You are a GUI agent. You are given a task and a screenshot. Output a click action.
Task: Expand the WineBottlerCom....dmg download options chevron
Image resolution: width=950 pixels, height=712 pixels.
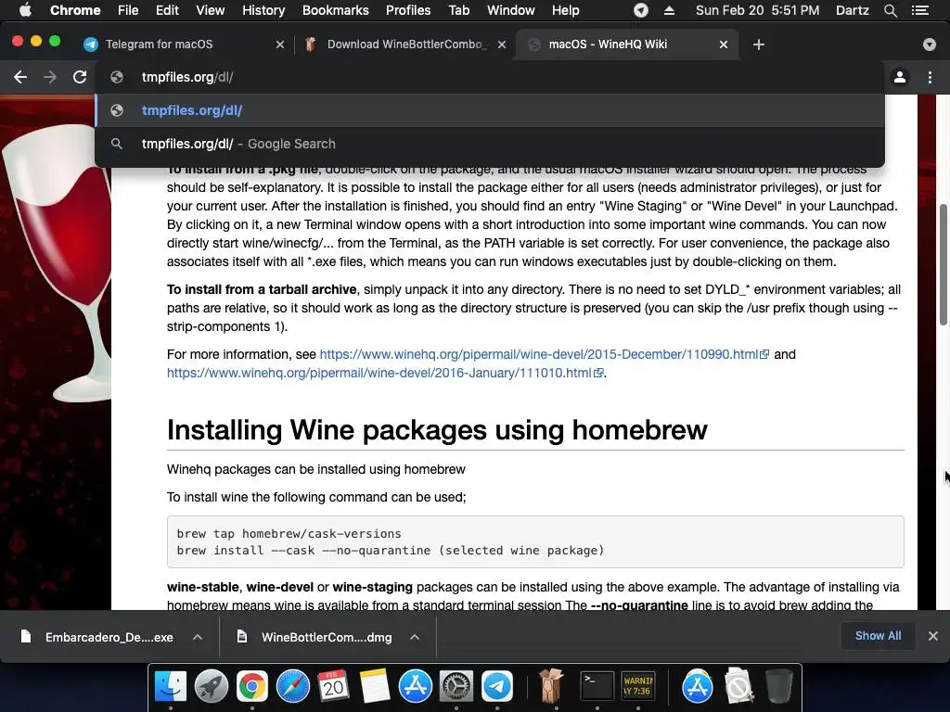tap(415, 637)
